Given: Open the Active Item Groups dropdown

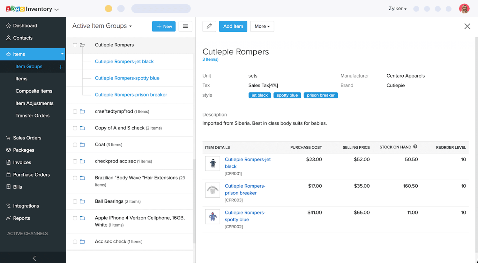Looking at the screenshot, I should click(x=102, y=26).
